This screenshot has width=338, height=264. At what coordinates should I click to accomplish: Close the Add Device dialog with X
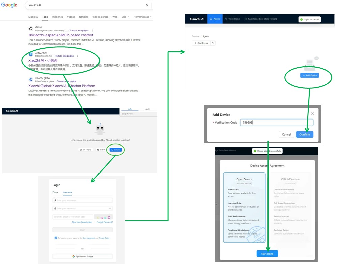tap(313, 114)
